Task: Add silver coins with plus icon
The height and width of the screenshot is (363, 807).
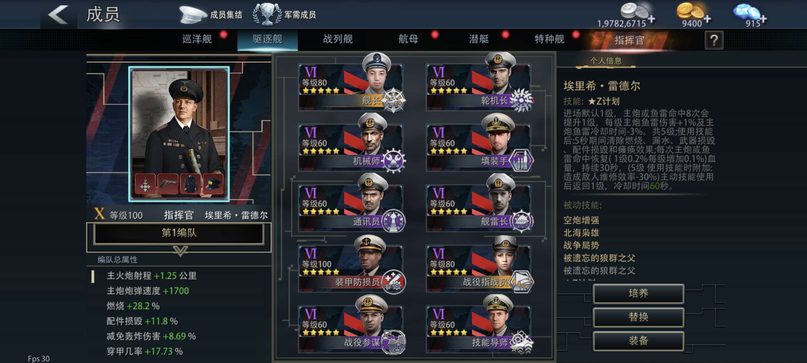Action: (x=651, y=19)
